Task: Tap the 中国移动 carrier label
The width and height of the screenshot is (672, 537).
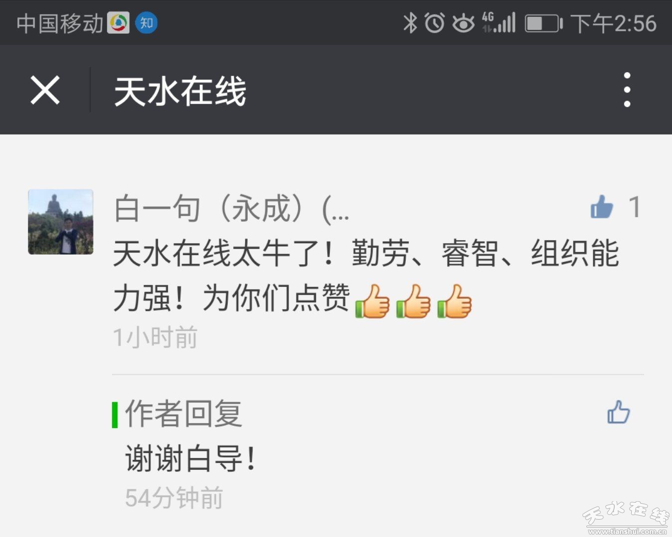Action: coord(60,23)
